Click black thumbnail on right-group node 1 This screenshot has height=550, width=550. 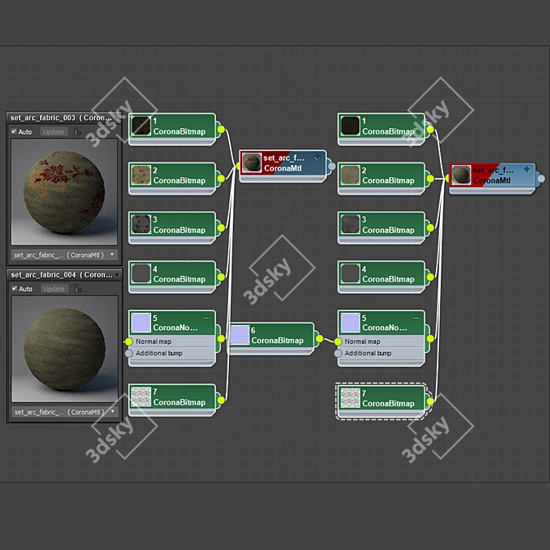pos(350,126)
